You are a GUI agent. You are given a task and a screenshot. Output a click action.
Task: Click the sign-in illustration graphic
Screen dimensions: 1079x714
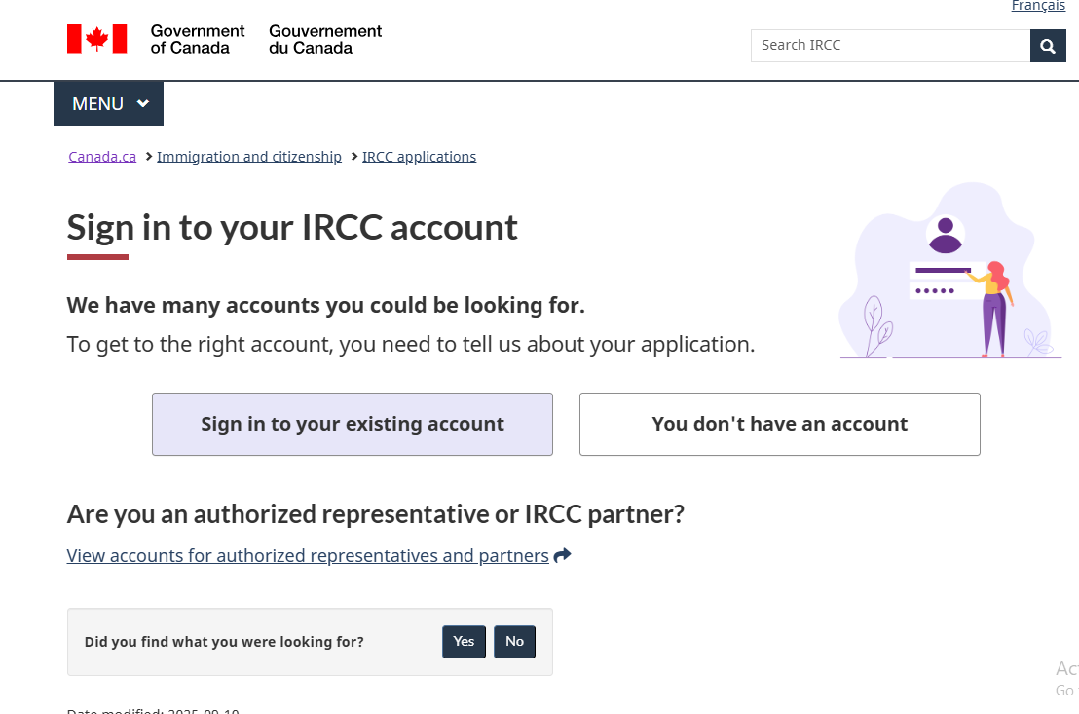(x=949, y=272)
